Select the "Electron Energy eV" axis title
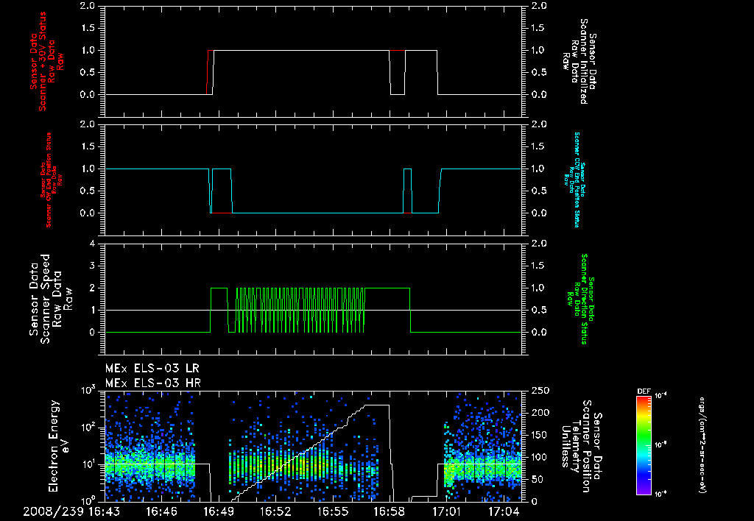Viewport: 754px width, 521px height. [x=60, y=446]
